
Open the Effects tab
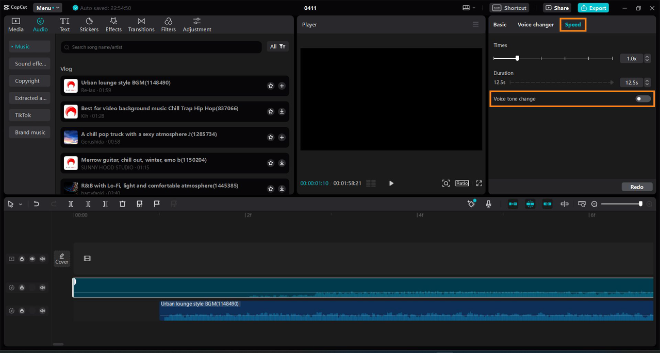point(113,25)
